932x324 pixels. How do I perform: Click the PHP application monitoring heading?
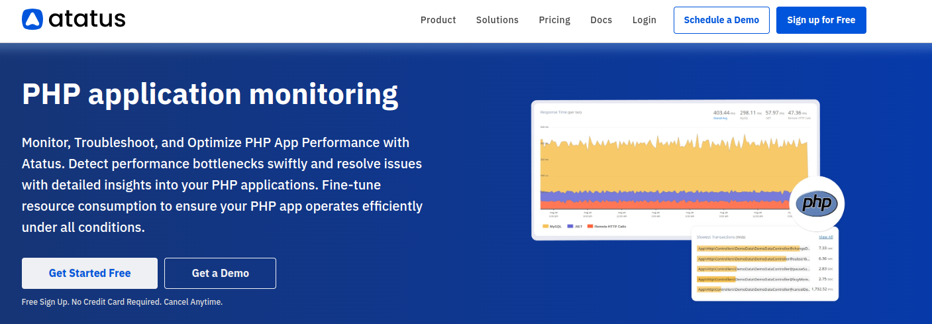click(x=210, y=94)
